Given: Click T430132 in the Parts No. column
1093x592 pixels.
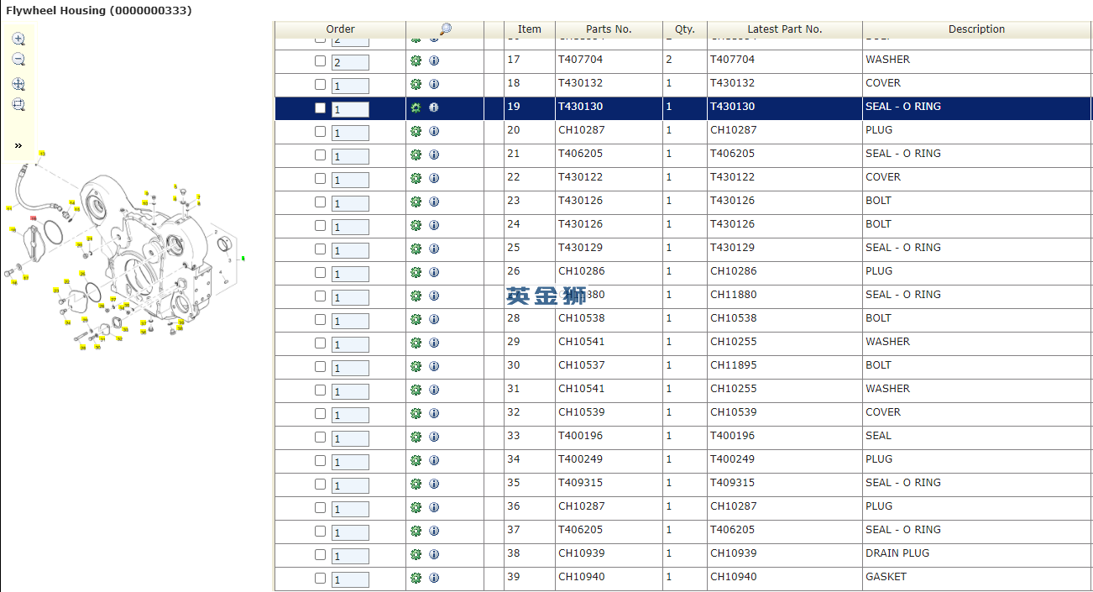Looking at the screenshot, I should click(581, 83).
